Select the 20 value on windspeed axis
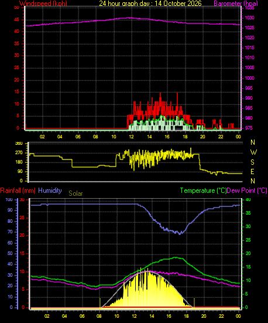The width and height of the screenshot is (268, 323). click(16, 80)
